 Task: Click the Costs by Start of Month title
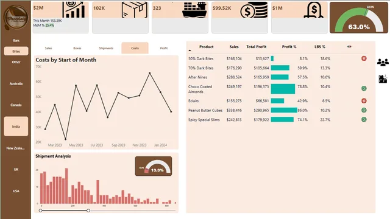[x=66, y=60]
